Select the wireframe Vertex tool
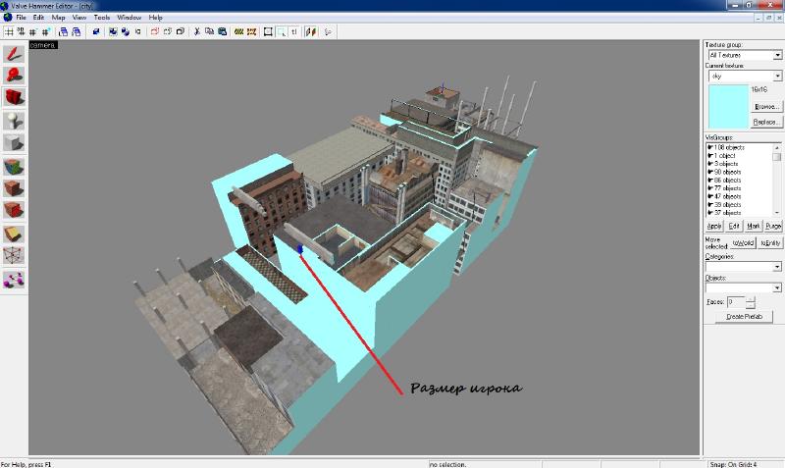Viewport: 785px width, 468px height. (14, 257)
